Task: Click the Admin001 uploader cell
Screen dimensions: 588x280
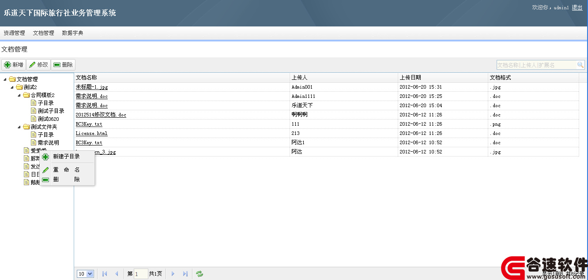Action: pyautogui.click(x=344, y=87)
